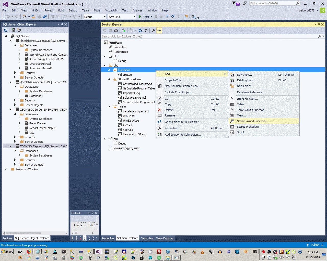Click the Windows Start button
This screenshot has height=261, width=327.
click(7, 252)
